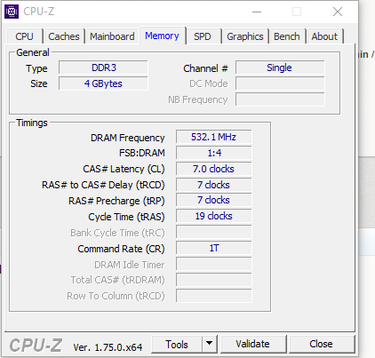Select the Mainboard tab
This screenshot has height=358, width=375.
pyautogui.click(x=112, y=36)
